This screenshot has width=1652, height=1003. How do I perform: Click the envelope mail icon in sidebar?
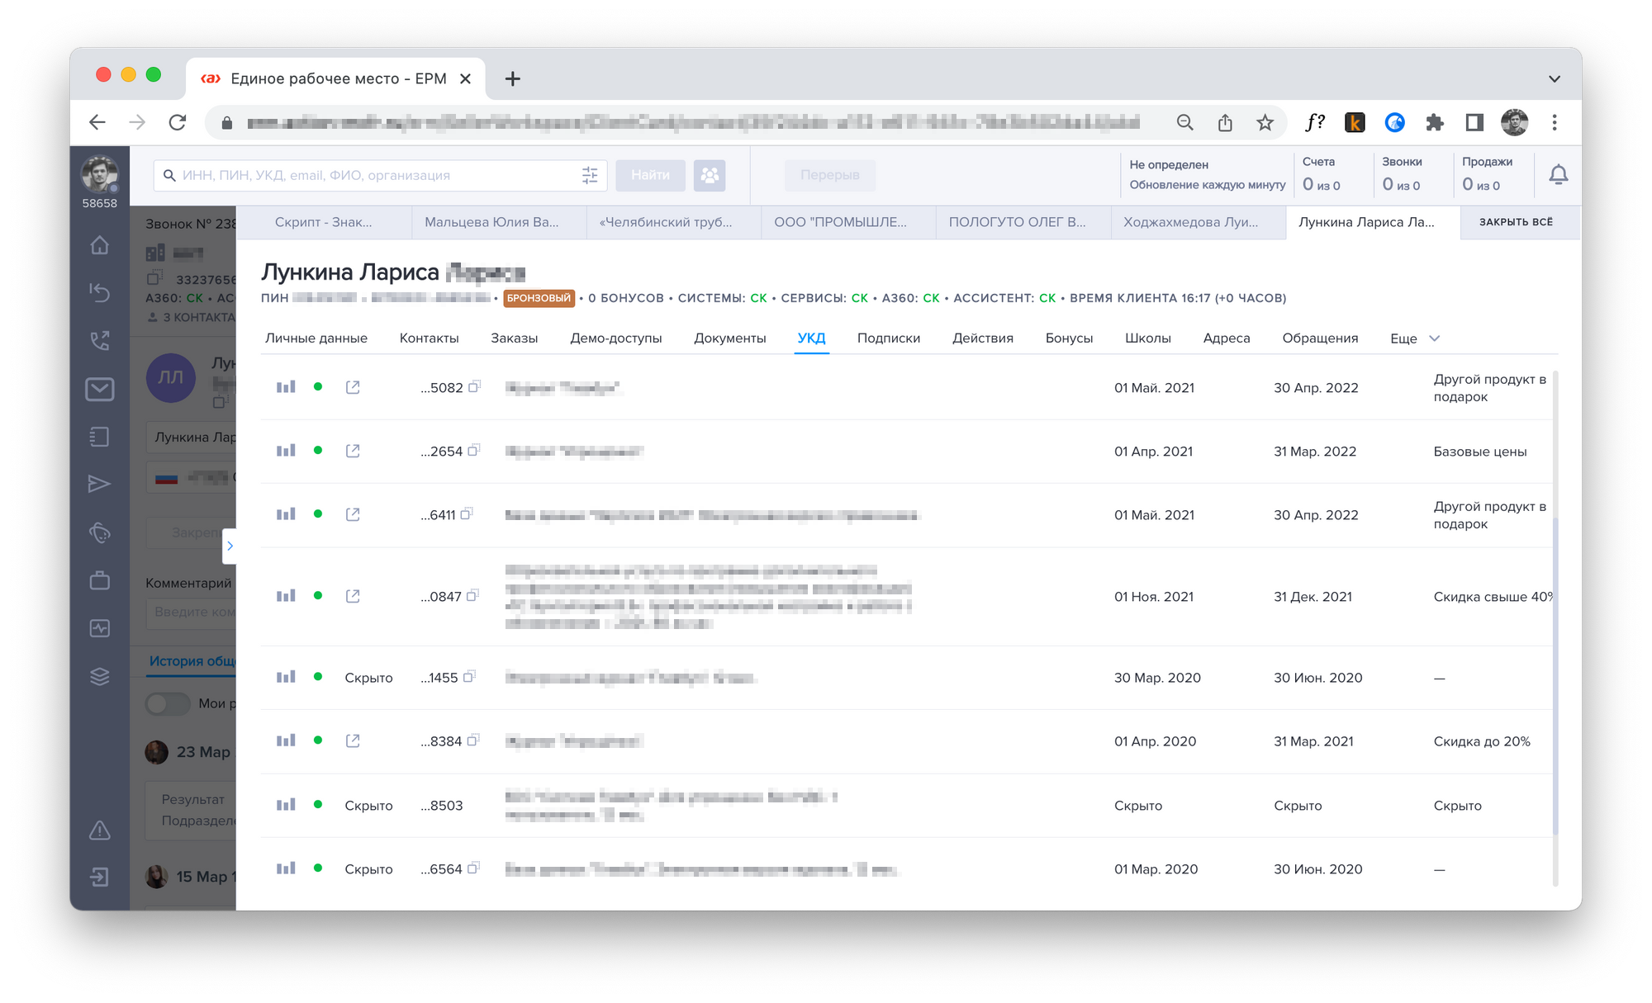coord(100,389)
